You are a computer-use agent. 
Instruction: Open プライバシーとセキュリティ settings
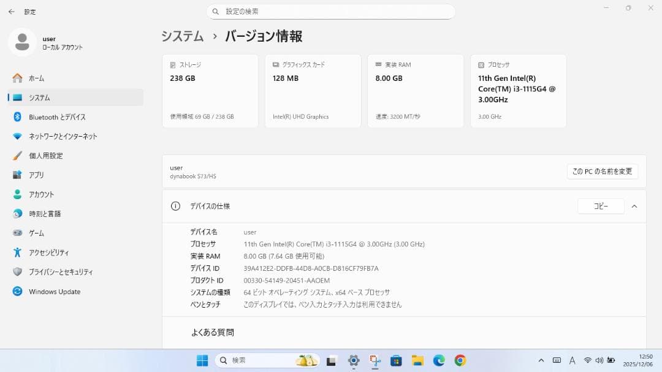coord(66,272)
